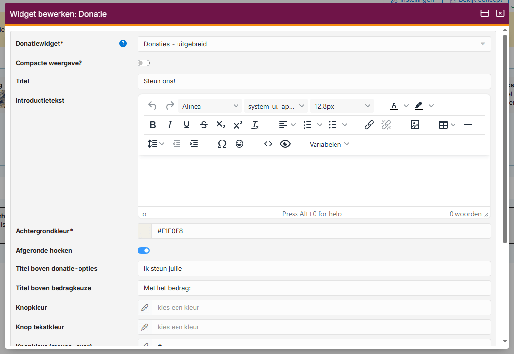The width and height of the screenshot is (514, 354).
Task: Insert an image into the introduction text
Action: (415, 125)
